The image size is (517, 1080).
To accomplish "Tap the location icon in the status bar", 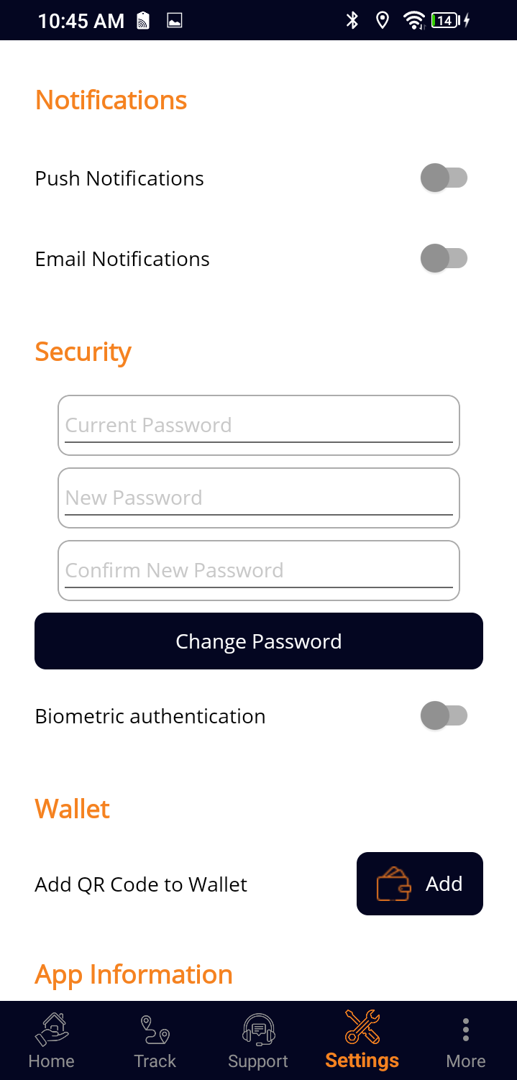I will (382, 20).
